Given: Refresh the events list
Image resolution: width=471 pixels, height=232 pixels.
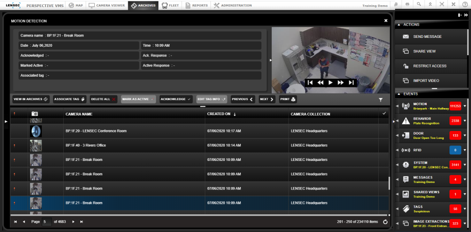Looking at the screenshot, I should pyautogui.click(x=385, y=222).
